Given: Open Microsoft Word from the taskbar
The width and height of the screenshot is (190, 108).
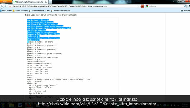Looking at the screenshot, I should point(20,105).
